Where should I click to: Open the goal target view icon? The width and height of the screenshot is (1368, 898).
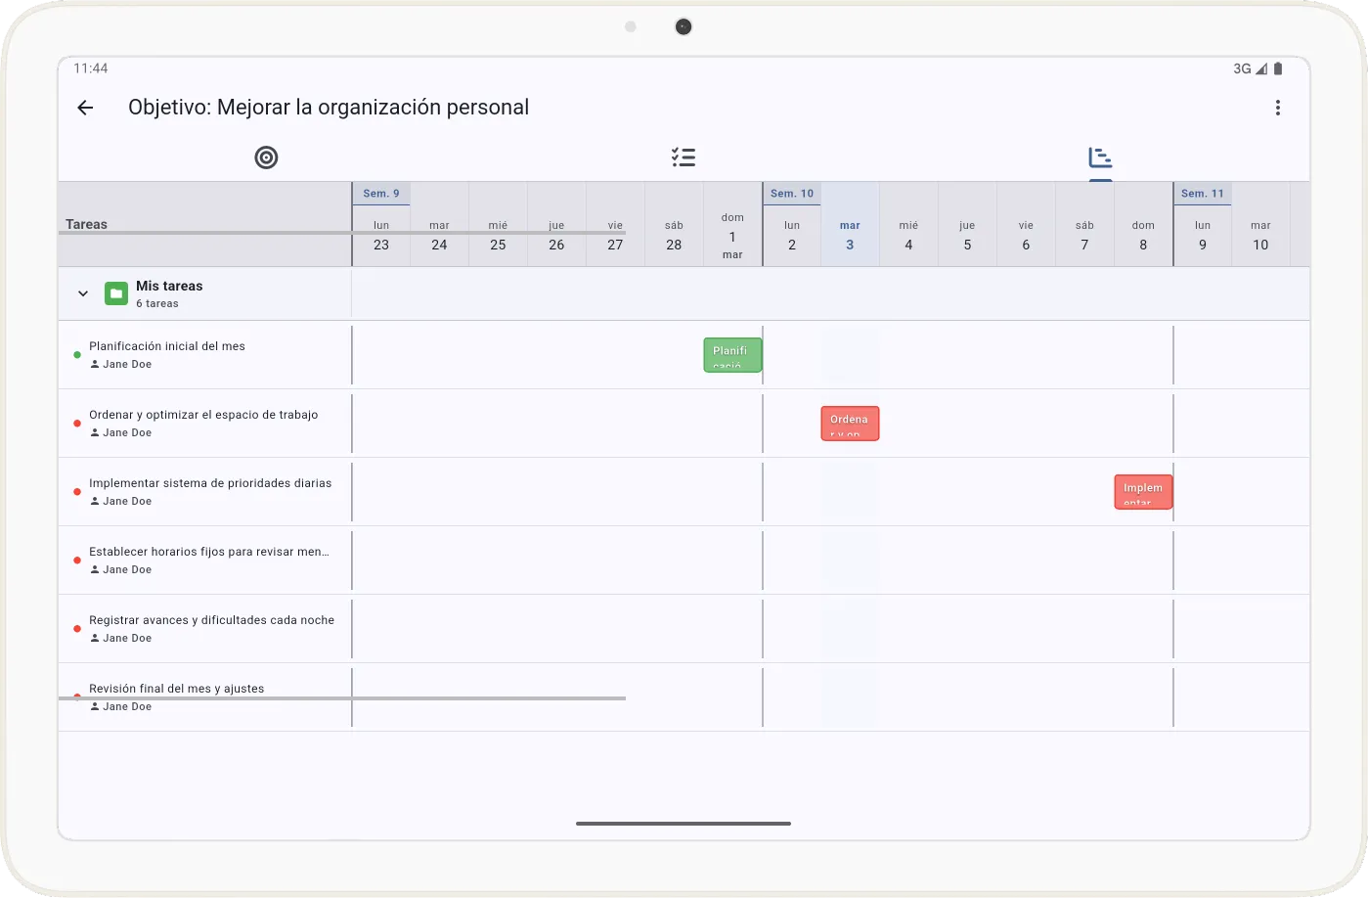(266, 157)
